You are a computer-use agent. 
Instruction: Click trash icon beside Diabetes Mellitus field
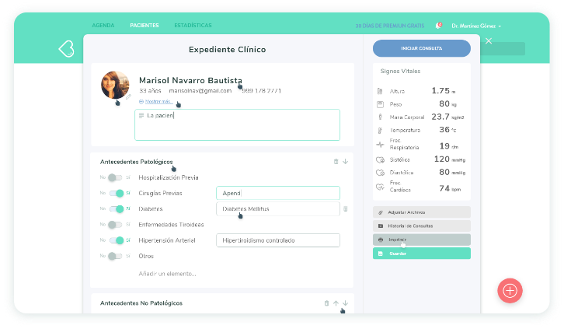346,208
